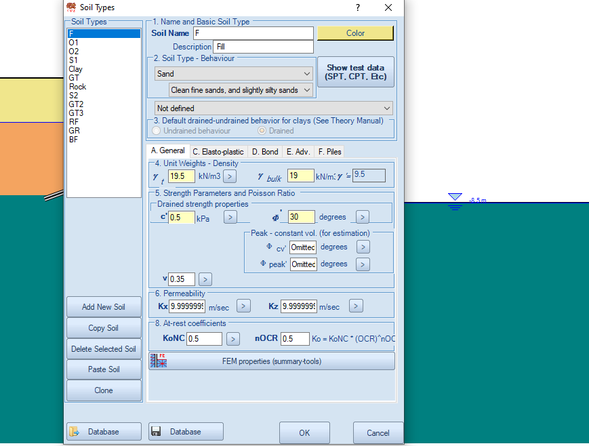589x446 pixels.
Task: Open estimator arrow next to unit weight
Action: pos(230,176)
